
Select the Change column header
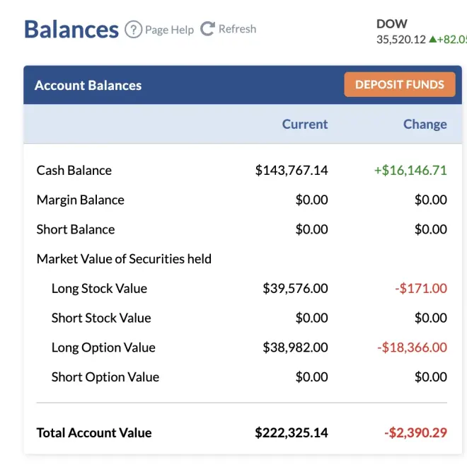(425, 124)
